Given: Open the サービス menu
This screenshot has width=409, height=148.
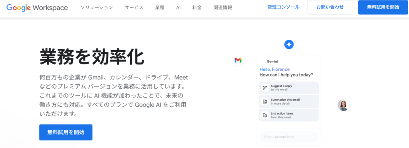Looking at the screenshot, I should click(134, 8).
